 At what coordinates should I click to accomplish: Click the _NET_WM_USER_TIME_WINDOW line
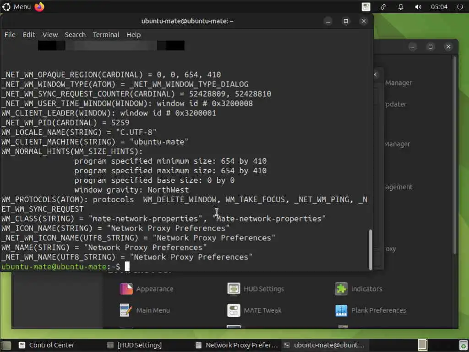(127, 103)
